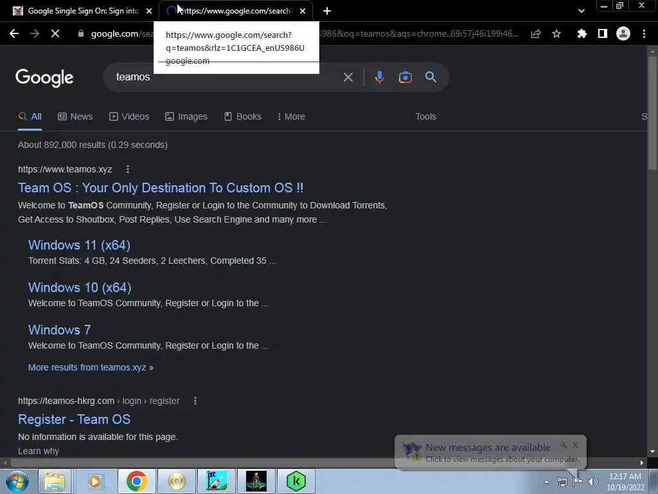The width and height of the screenshot is (658, 494).
Task: Open notification balloon wrench options
Action: [x=564, y=445]
